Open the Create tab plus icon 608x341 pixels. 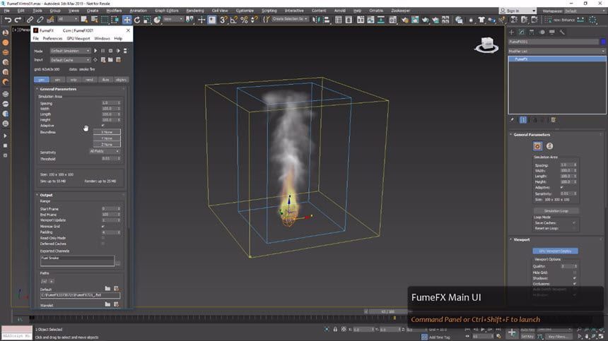pos(511,32)
